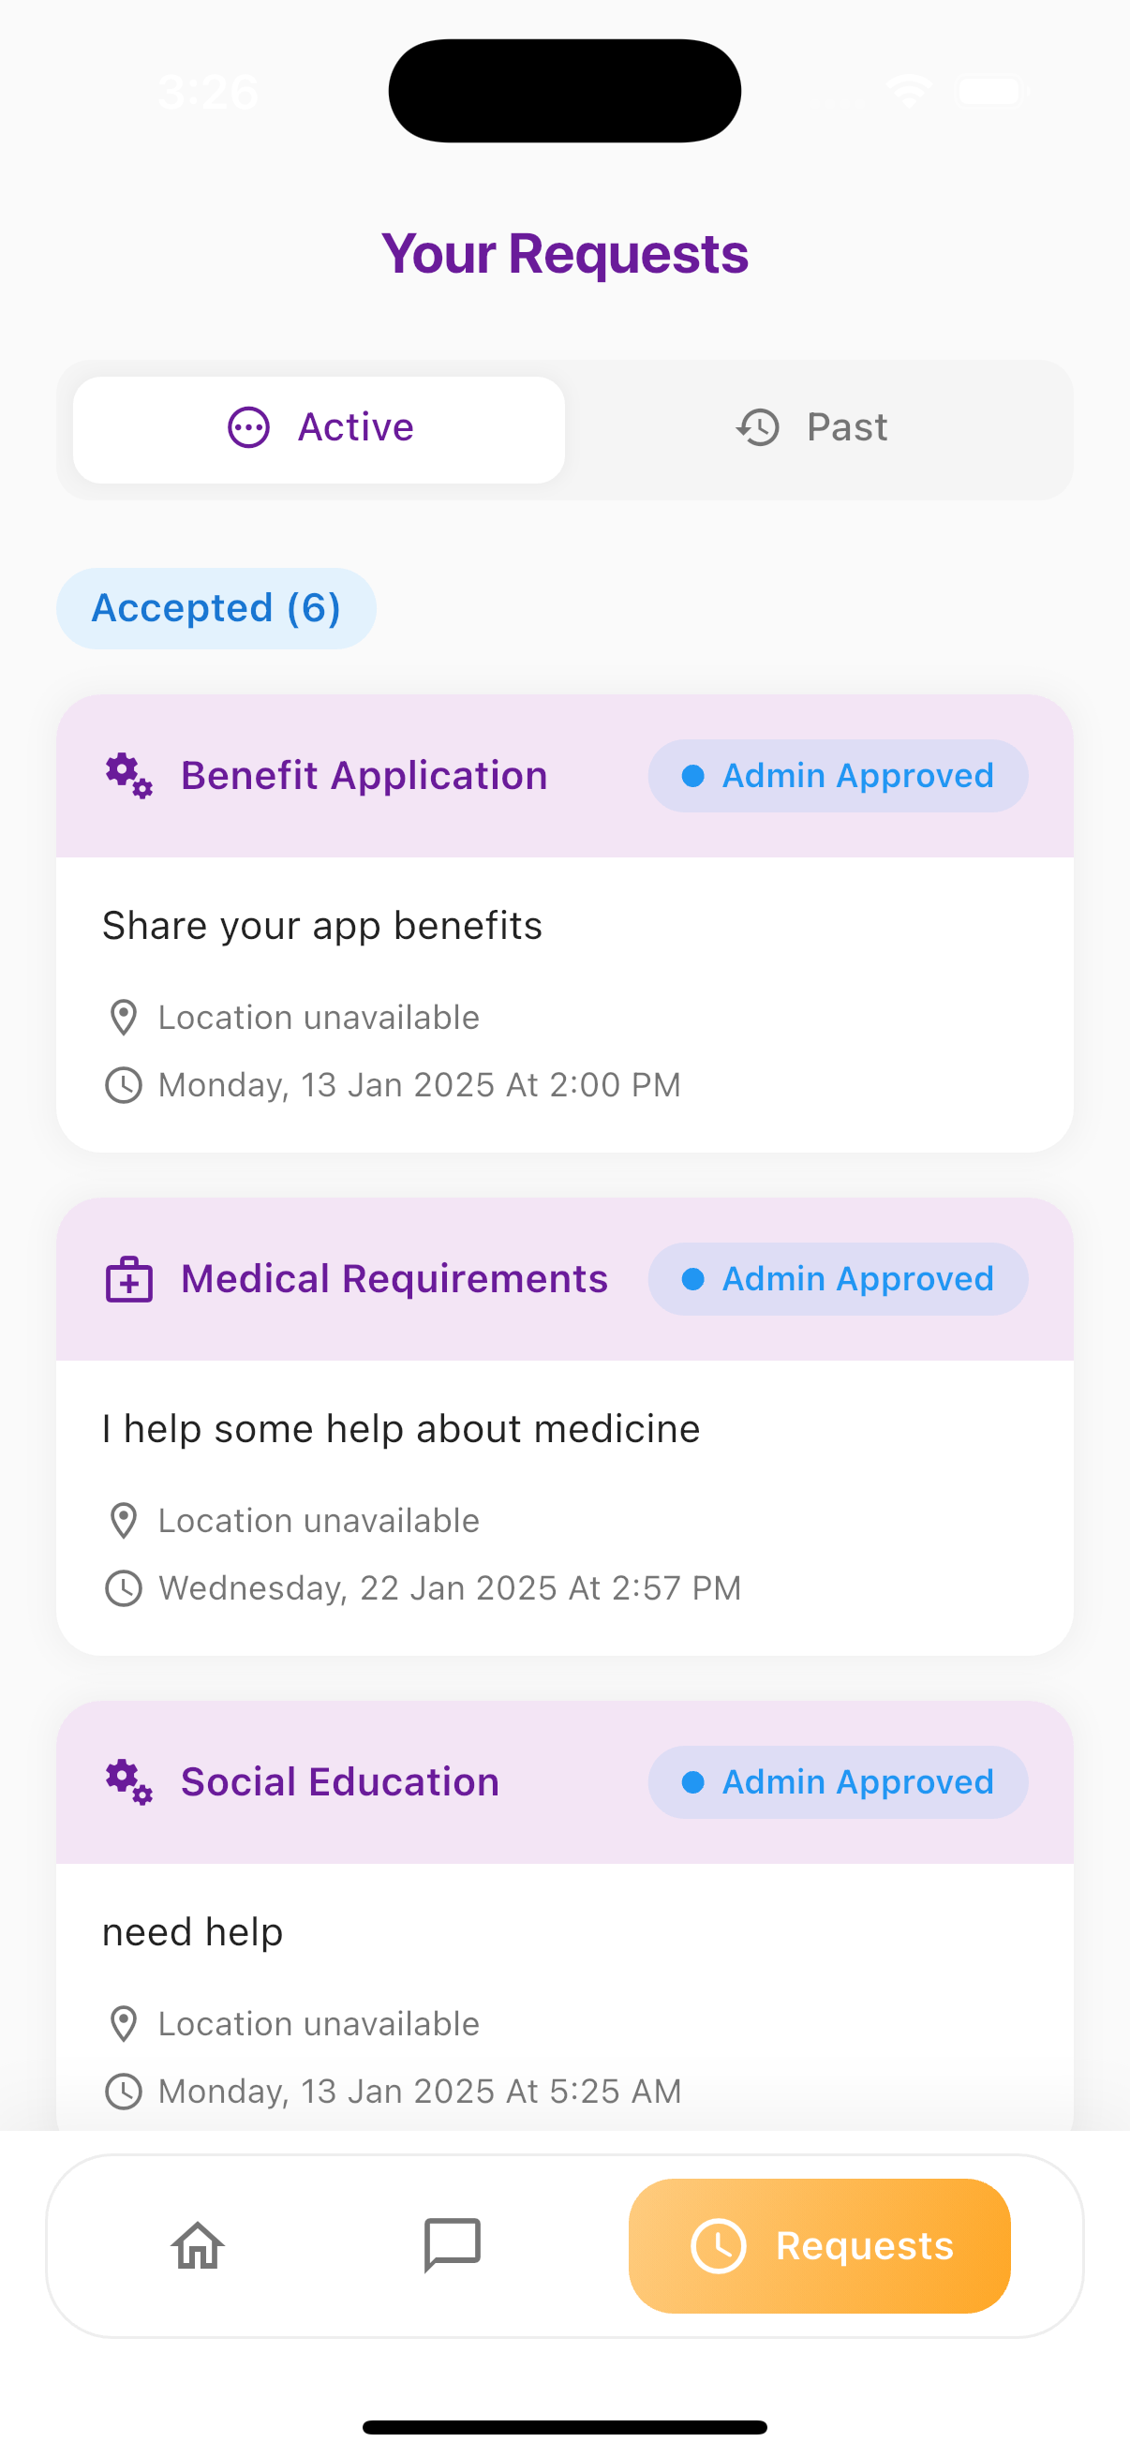Open the Home icon in bottom navigation
This screenshot has width=1130, height=2457.
coord(198,2245)
